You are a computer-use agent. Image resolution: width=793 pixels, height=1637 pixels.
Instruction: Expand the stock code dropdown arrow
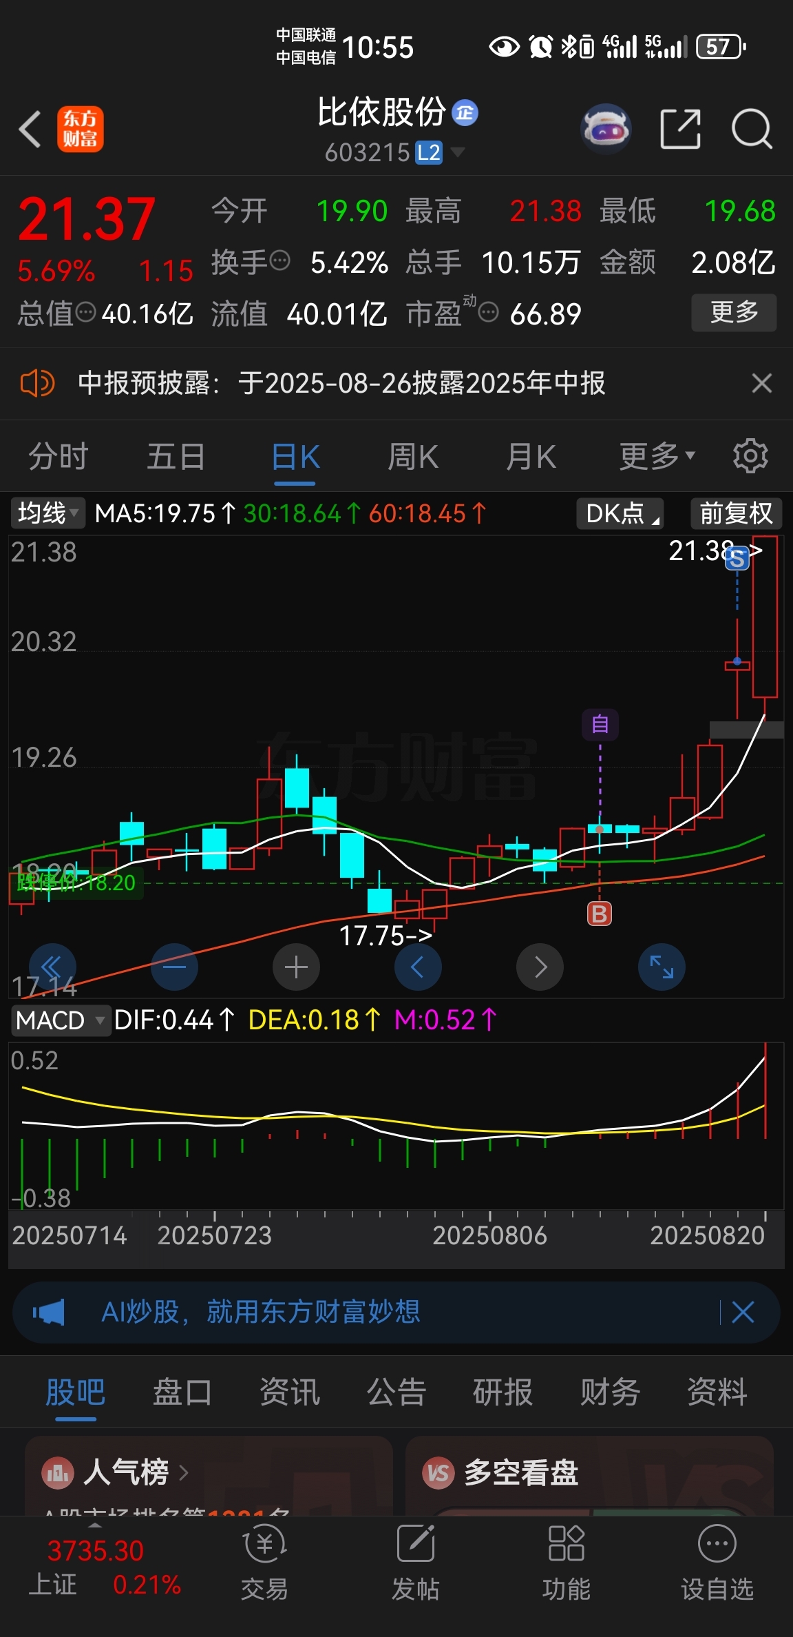click(457, 152)
